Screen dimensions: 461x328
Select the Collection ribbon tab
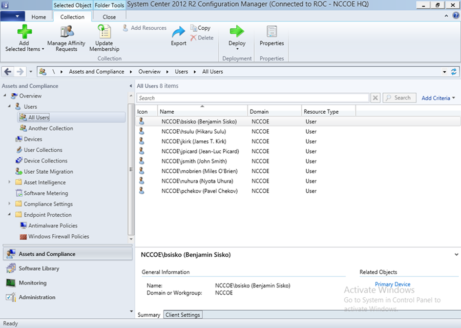(x=72, y=17)
